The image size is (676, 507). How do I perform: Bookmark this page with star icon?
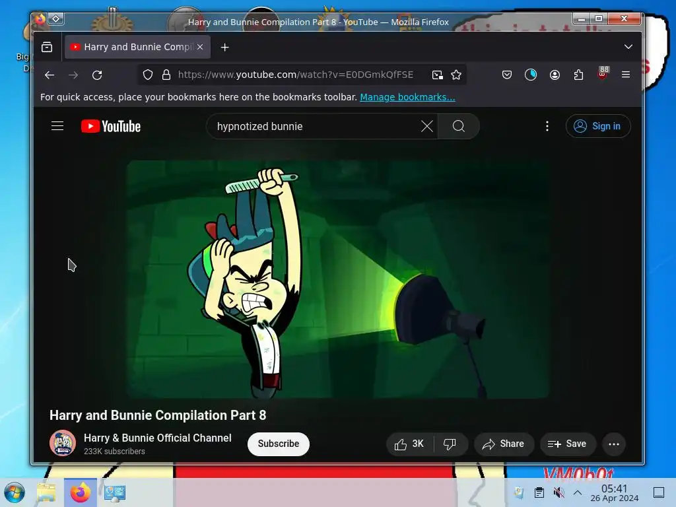coord(456,75)
